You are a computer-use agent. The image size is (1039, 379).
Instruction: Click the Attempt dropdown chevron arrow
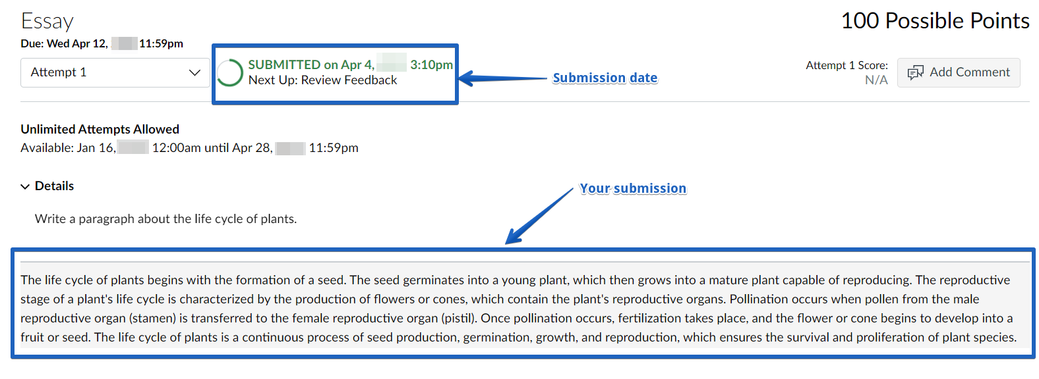pyautogui.click(x=194, y=72)
